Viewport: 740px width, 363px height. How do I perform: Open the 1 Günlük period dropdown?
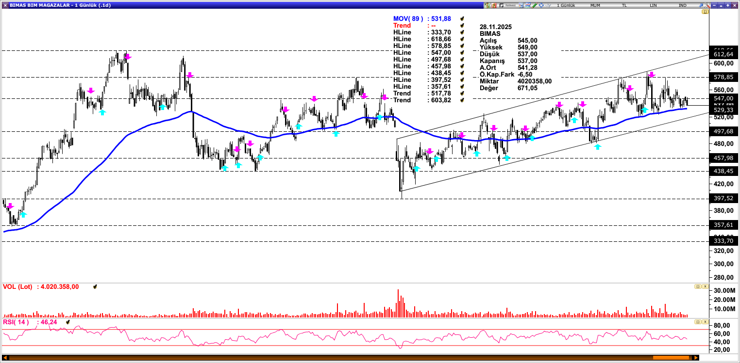pos(566,5)
